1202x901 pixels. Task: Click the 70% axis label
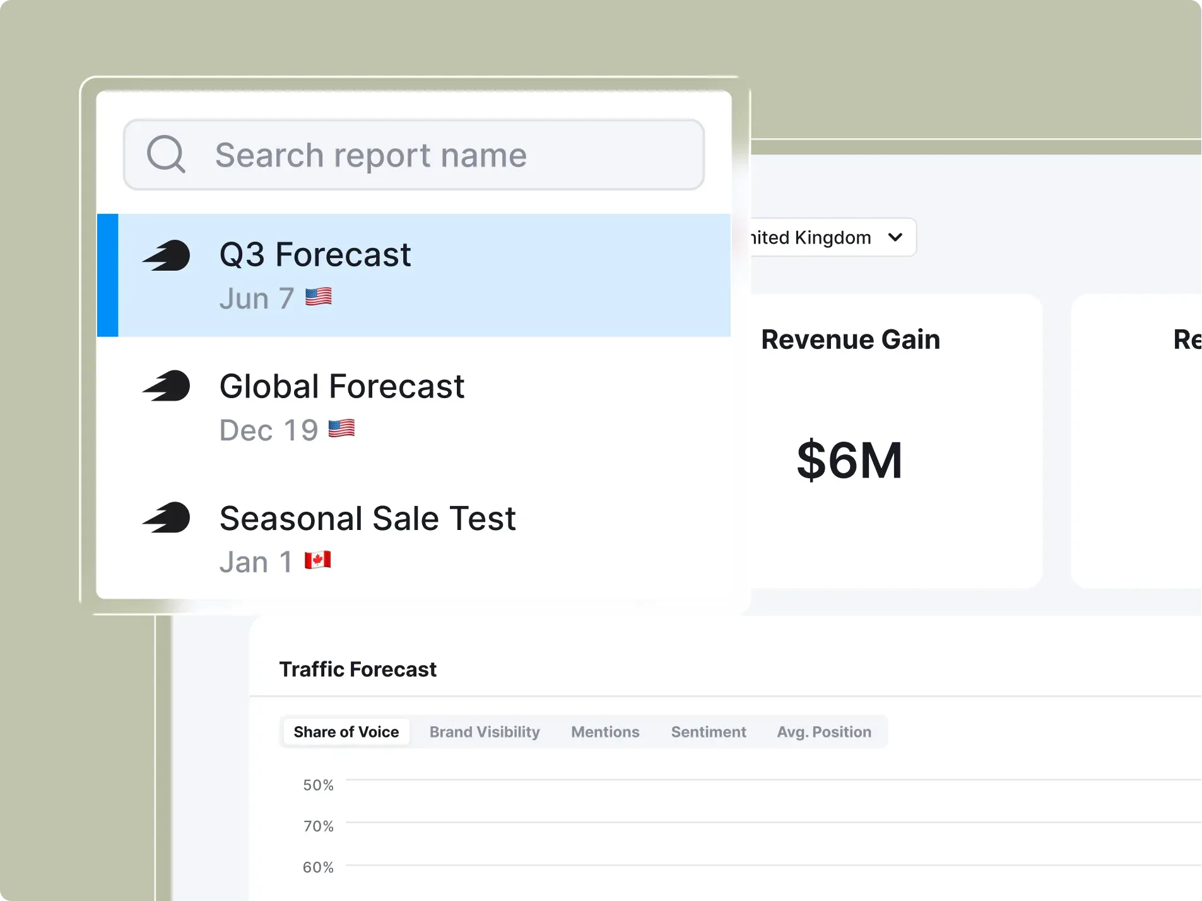pos(318,826)
